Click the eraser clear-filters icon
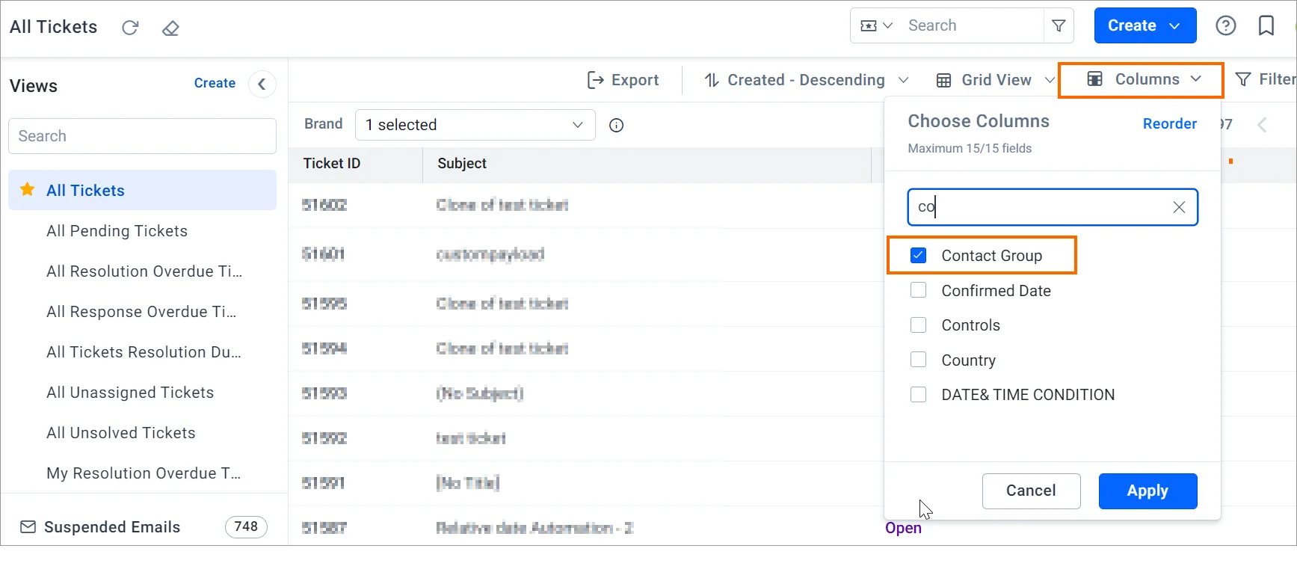 coord(170,28)
